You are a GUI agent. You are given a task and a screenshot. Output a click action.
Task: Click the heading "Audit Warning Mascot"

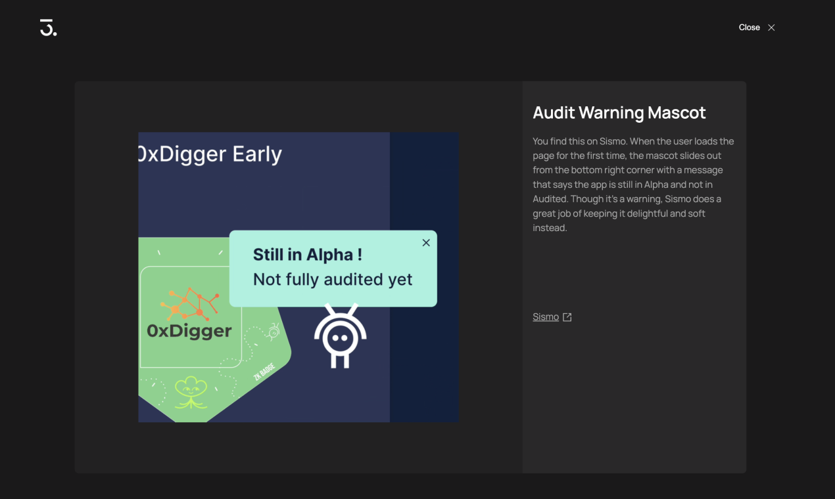point(619,112)
